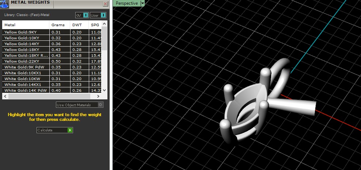361x170 pixels.
Task: Click the horizontal scroll right arrow
Action: pos(98,96)
